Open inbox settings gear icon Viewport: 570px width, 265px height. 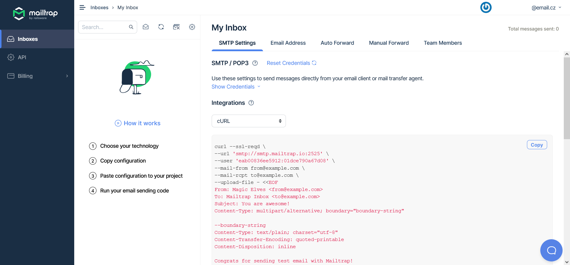192,27
